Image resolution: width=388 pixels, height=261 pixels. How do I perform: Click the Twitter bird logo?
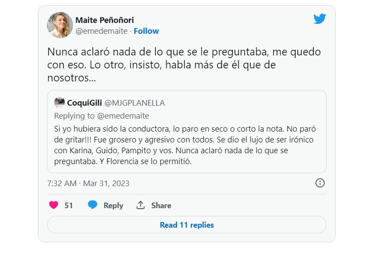[319, 19]
